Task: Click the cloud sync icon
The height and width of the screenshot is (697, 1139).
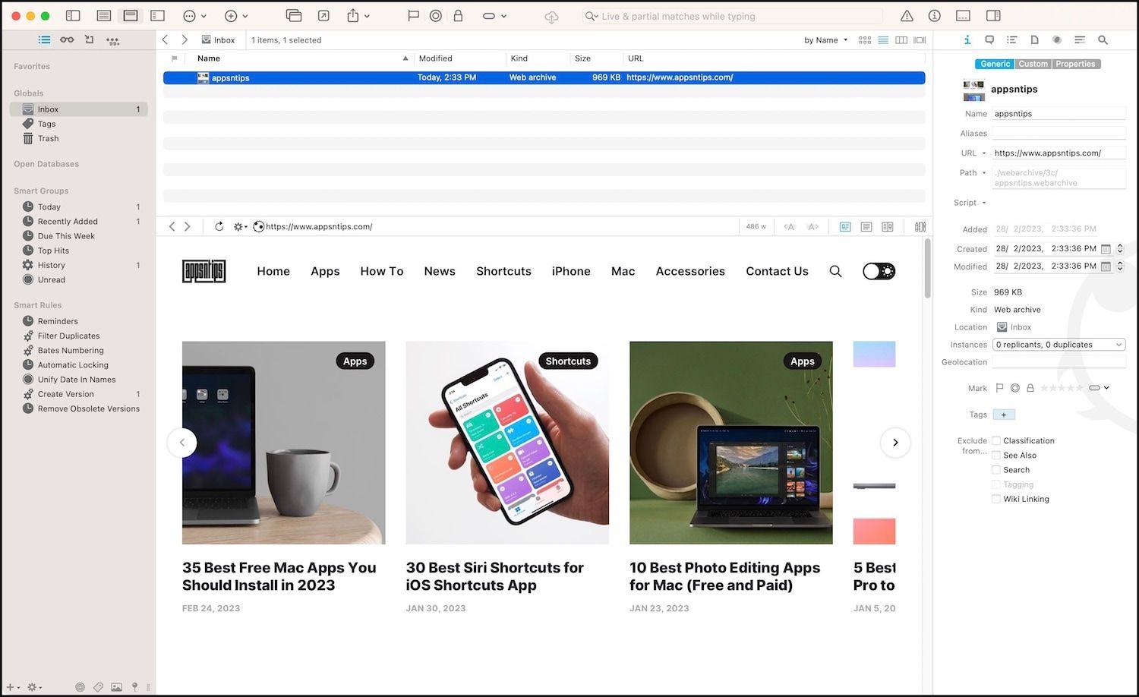Action: [551, 17]
